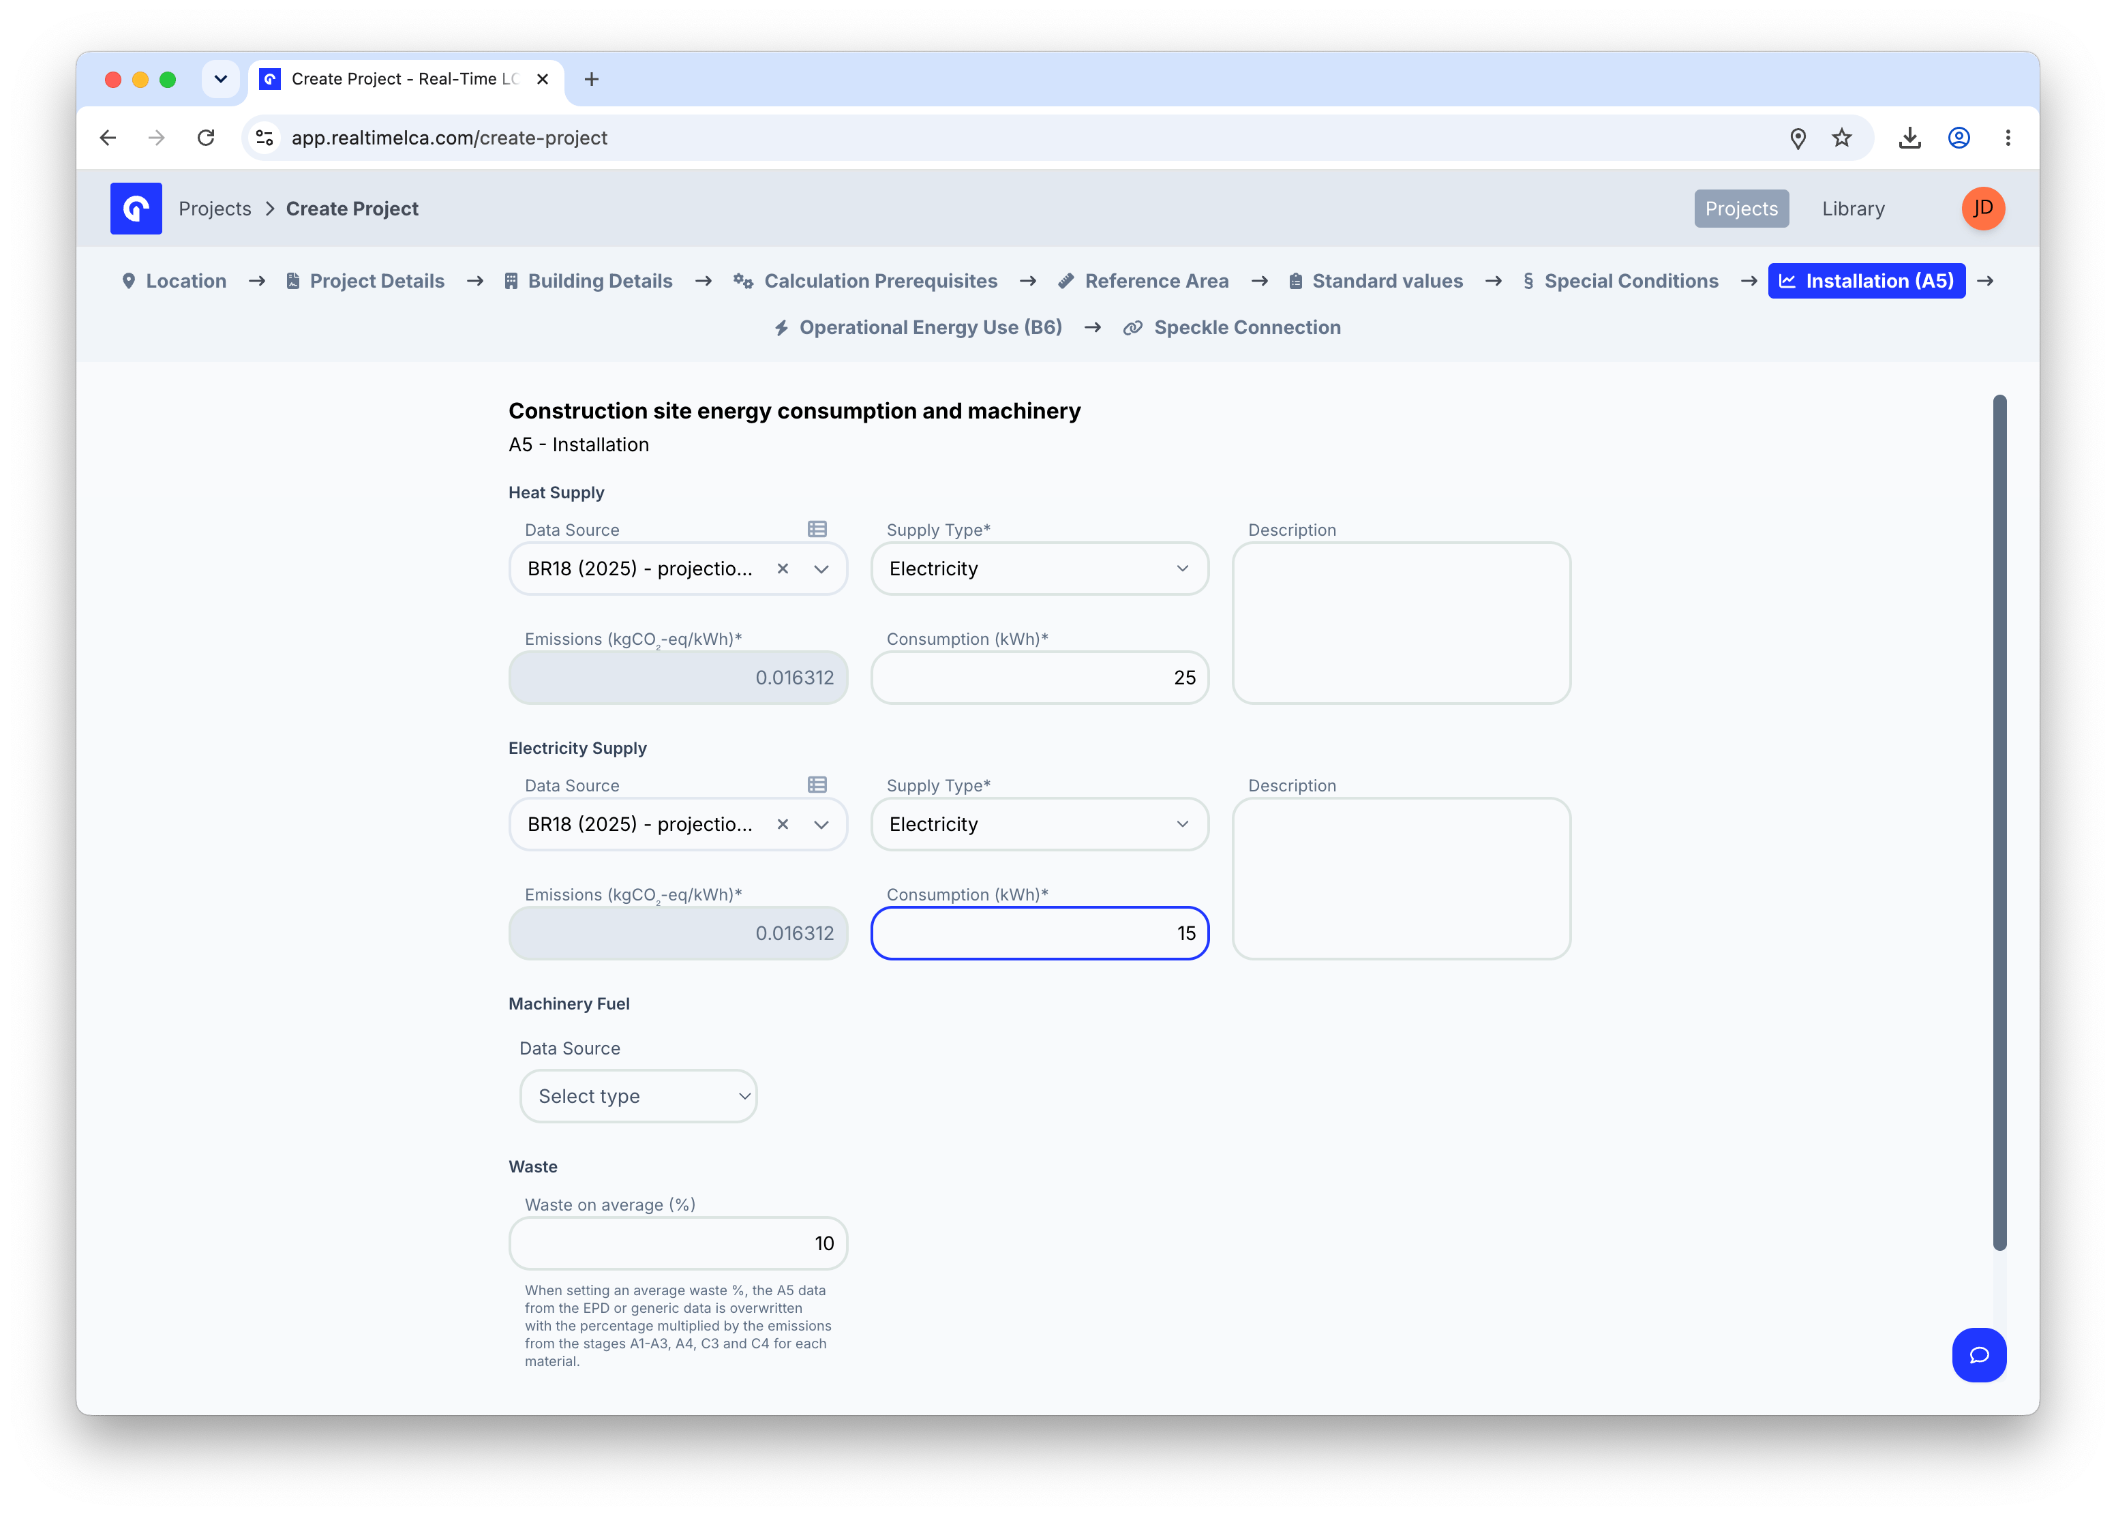Image resolution: width=2116 pixels, height=1516 pixels.
Task: Go to Calculation Prerequisites step
Action: 865,281
